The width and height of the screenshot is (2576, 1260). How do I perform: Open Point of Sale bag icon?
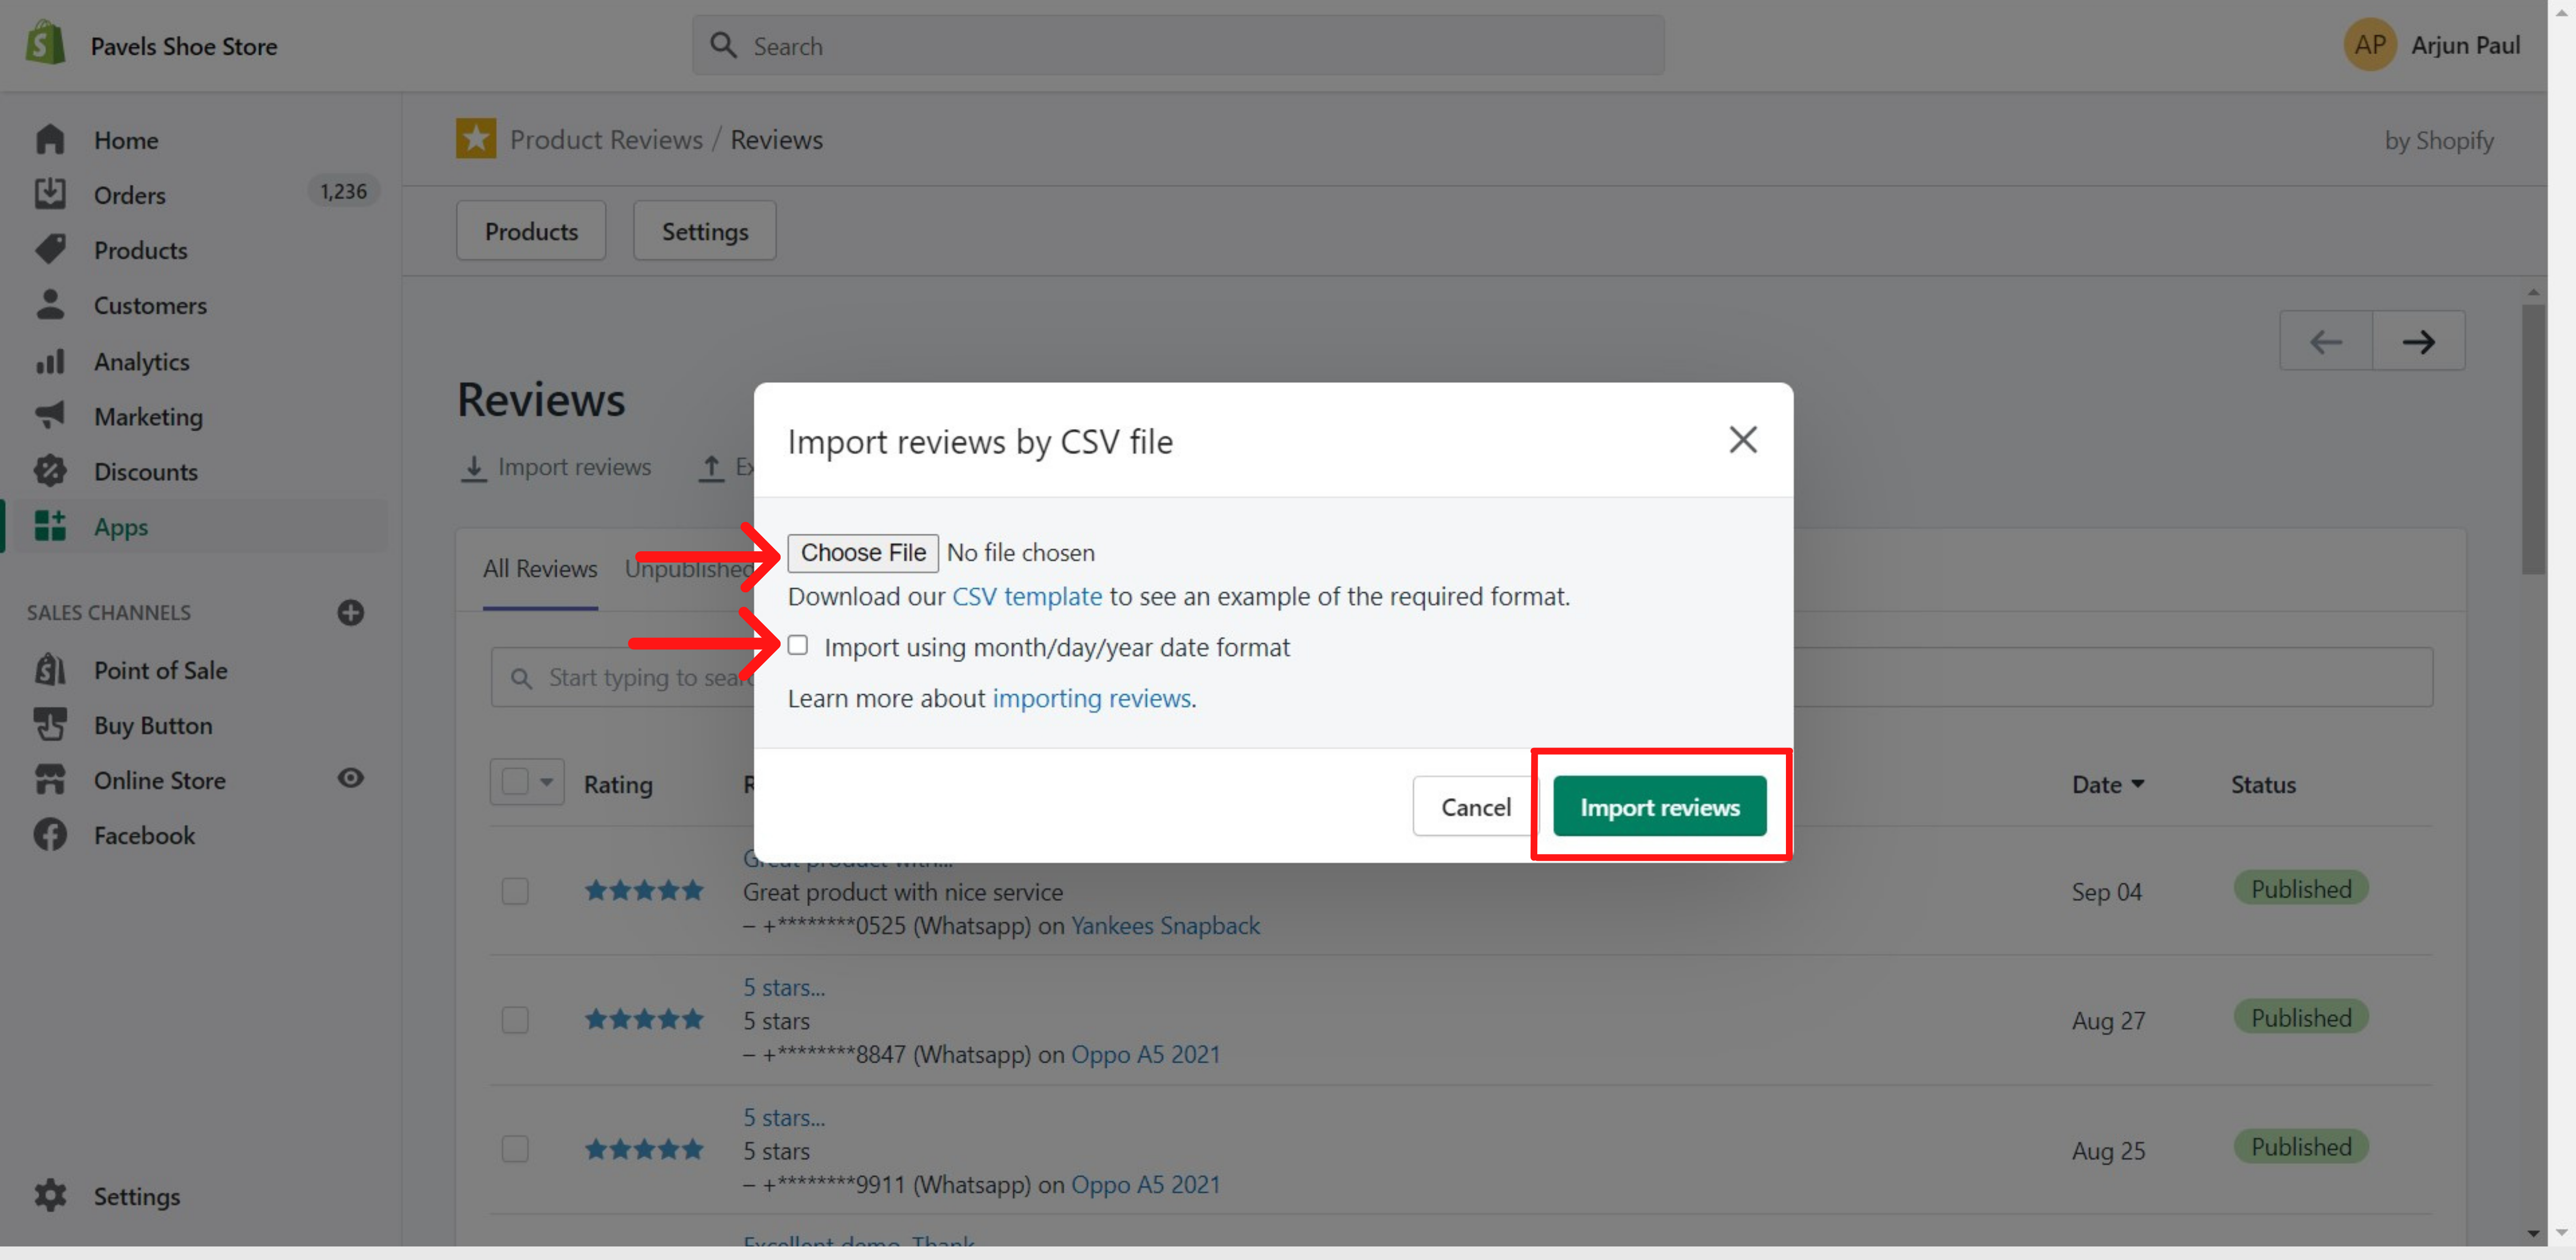[x=50, y=669]
